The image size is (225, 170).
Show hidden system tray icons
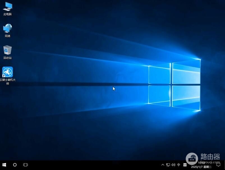[x=163, y=165]
